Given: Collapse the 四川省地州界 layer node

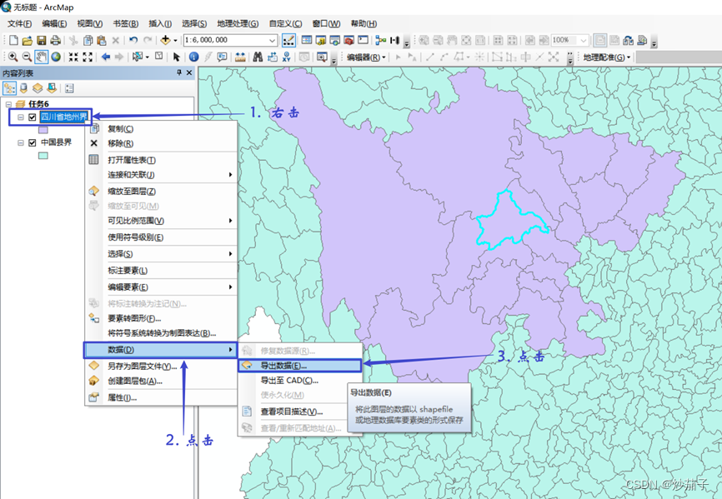Looking at the screenshot, I should tap(21, 117).
